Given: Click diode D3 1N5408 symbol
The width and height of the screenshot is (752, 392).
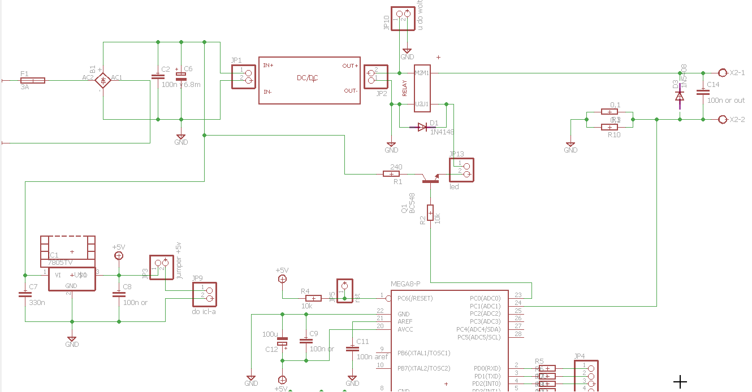Looking at the screenshot, I should pos(680,97).
